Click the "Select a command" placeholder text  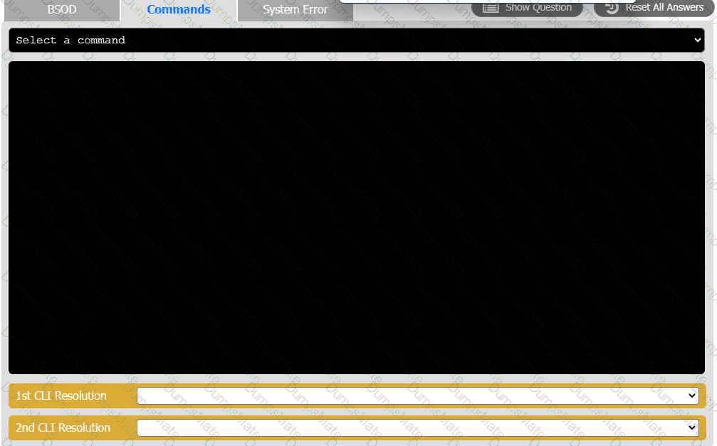(x=70, y=41)
